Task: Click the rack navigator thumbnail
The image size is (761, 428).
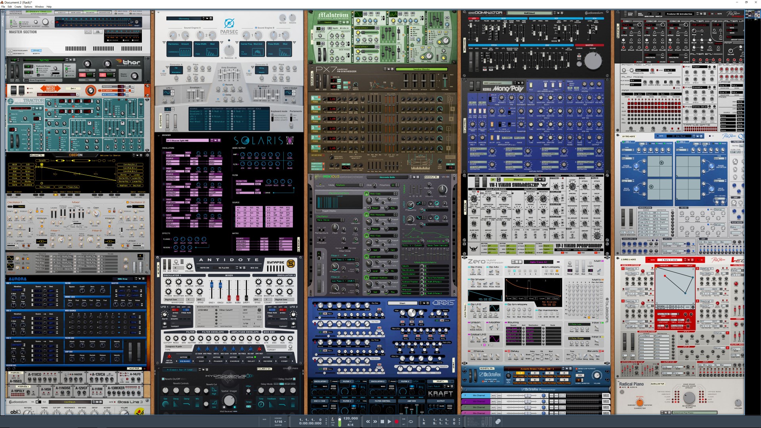Action: click(753, 15)
